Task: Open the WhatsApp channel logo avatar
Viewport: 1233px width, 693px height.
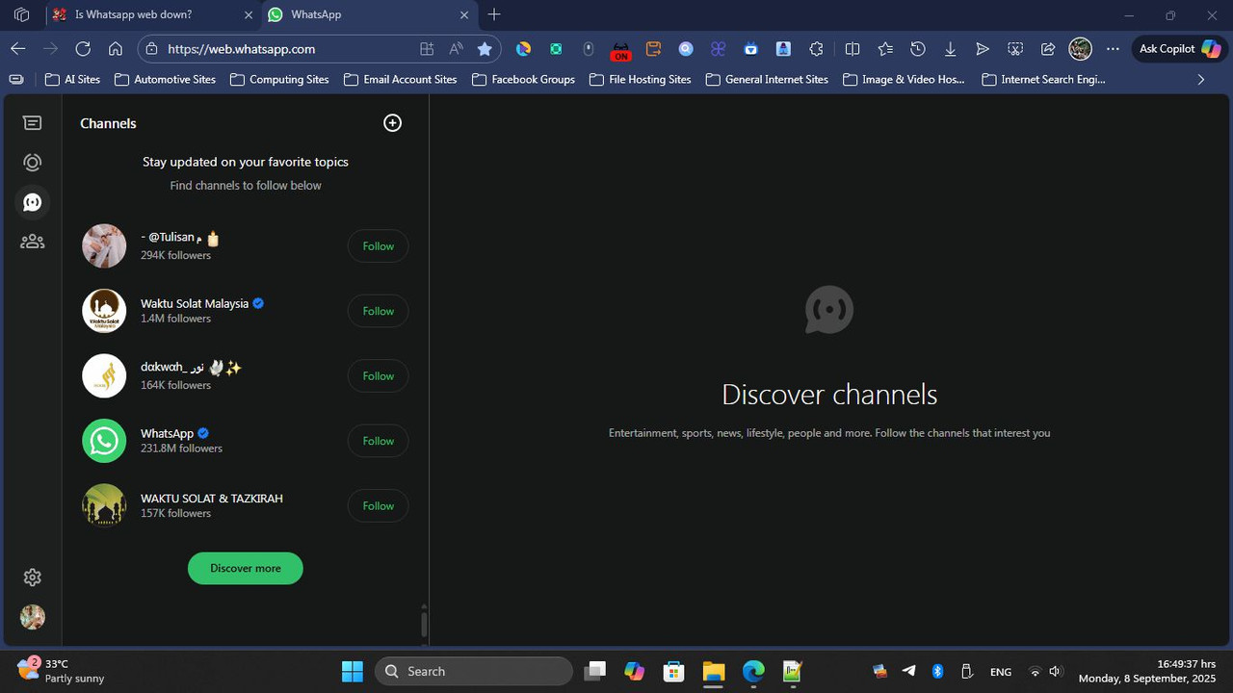Action: 104,441
